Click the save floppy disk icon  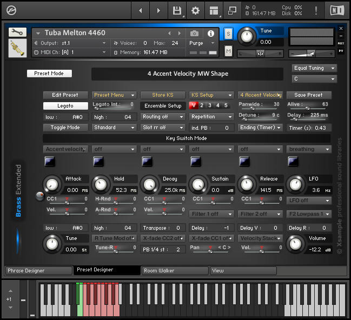click(x=177, y=10)
